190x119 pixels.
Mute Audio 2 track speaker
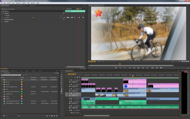pos(70,99)
